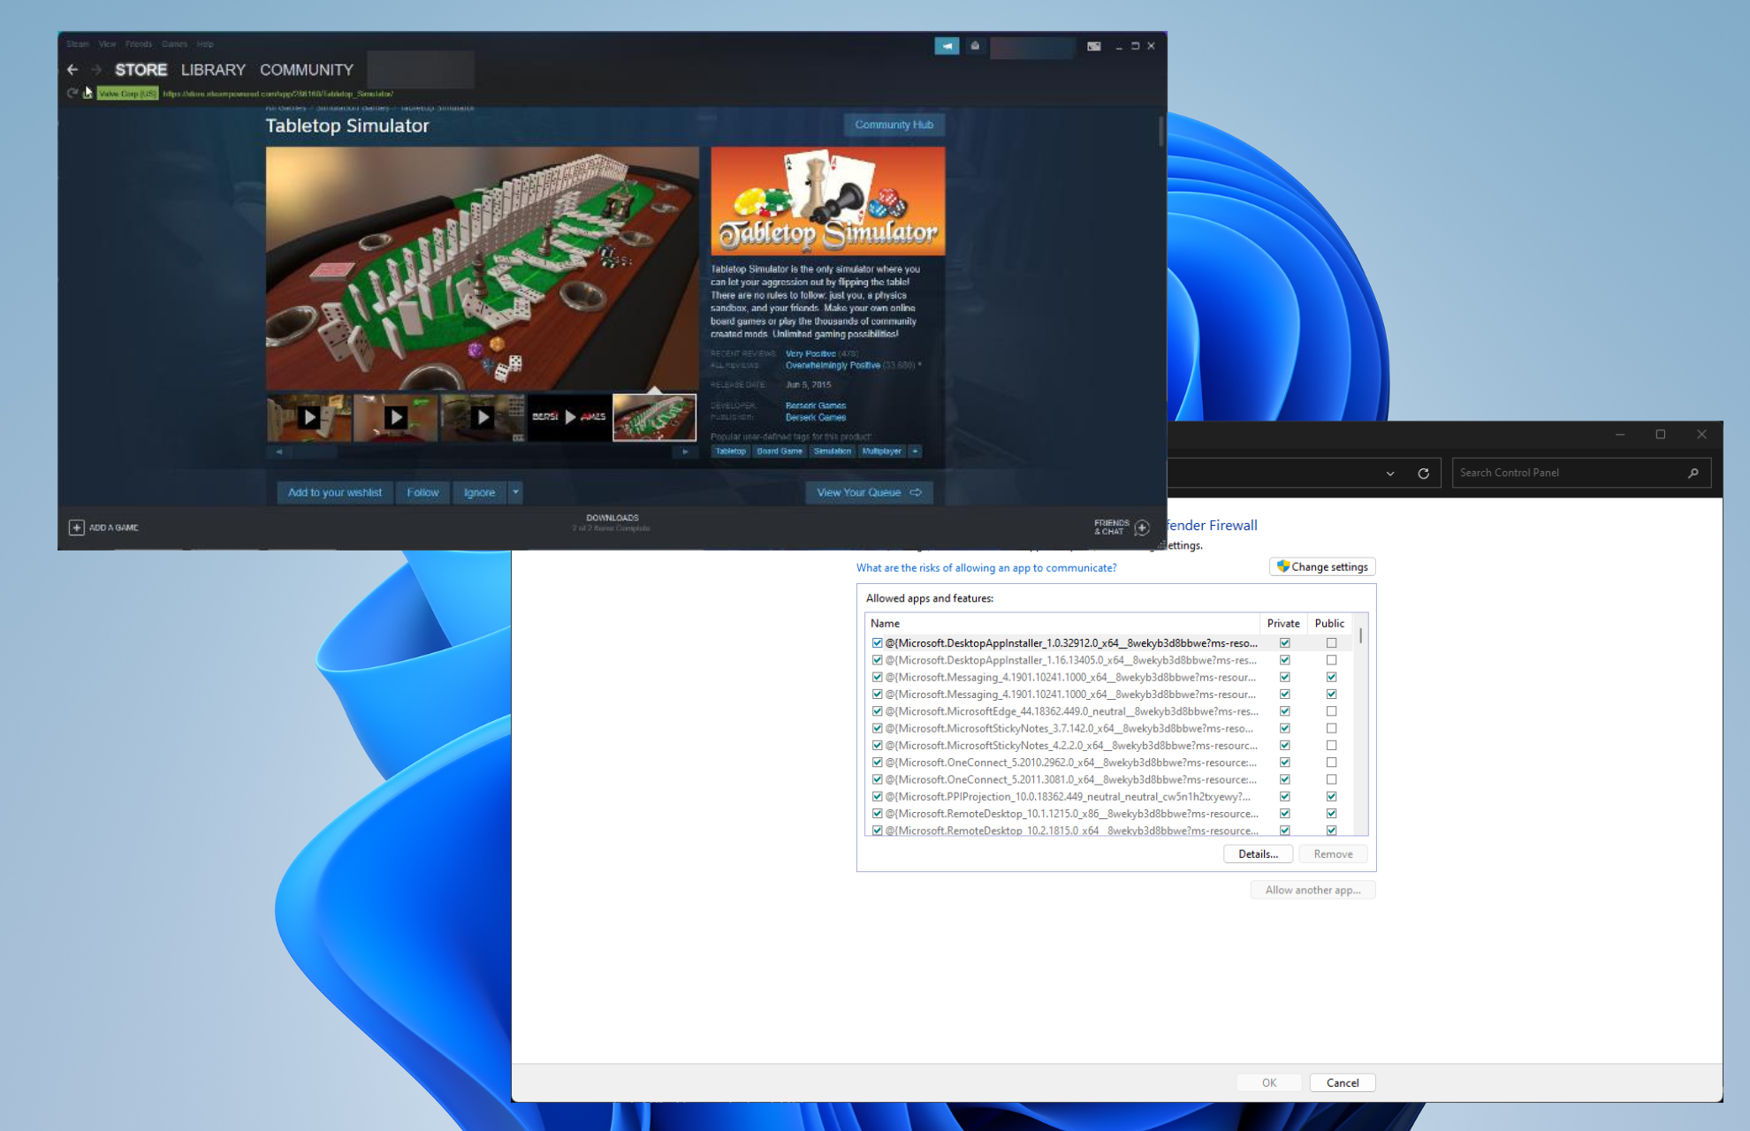Toggle name checkbox for DesktopAppInstaller_1.16.13405.0
This screenshot has width=1750, height=1131.
click(877, 660)
